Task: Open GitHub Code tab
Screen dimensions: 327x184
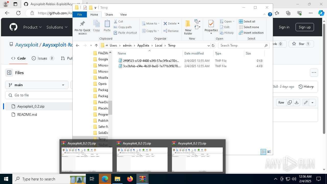Action: [18, 58]
